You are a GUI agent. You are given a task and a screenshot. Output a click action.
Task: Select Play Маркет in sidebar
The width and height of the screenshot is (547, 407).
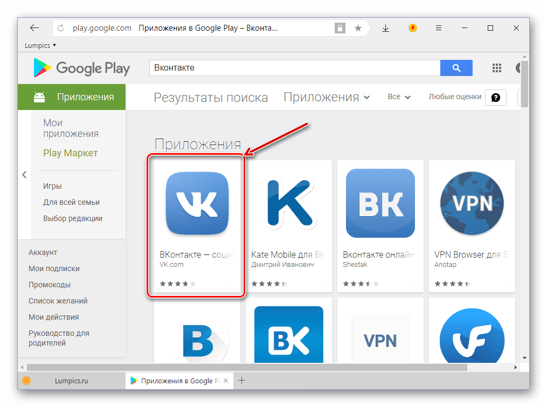tap(71, 153)
